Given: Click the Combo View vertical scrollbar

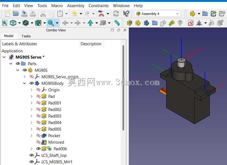Looking at the screenshot, I should pyautogui.click(x=123, y=88).
